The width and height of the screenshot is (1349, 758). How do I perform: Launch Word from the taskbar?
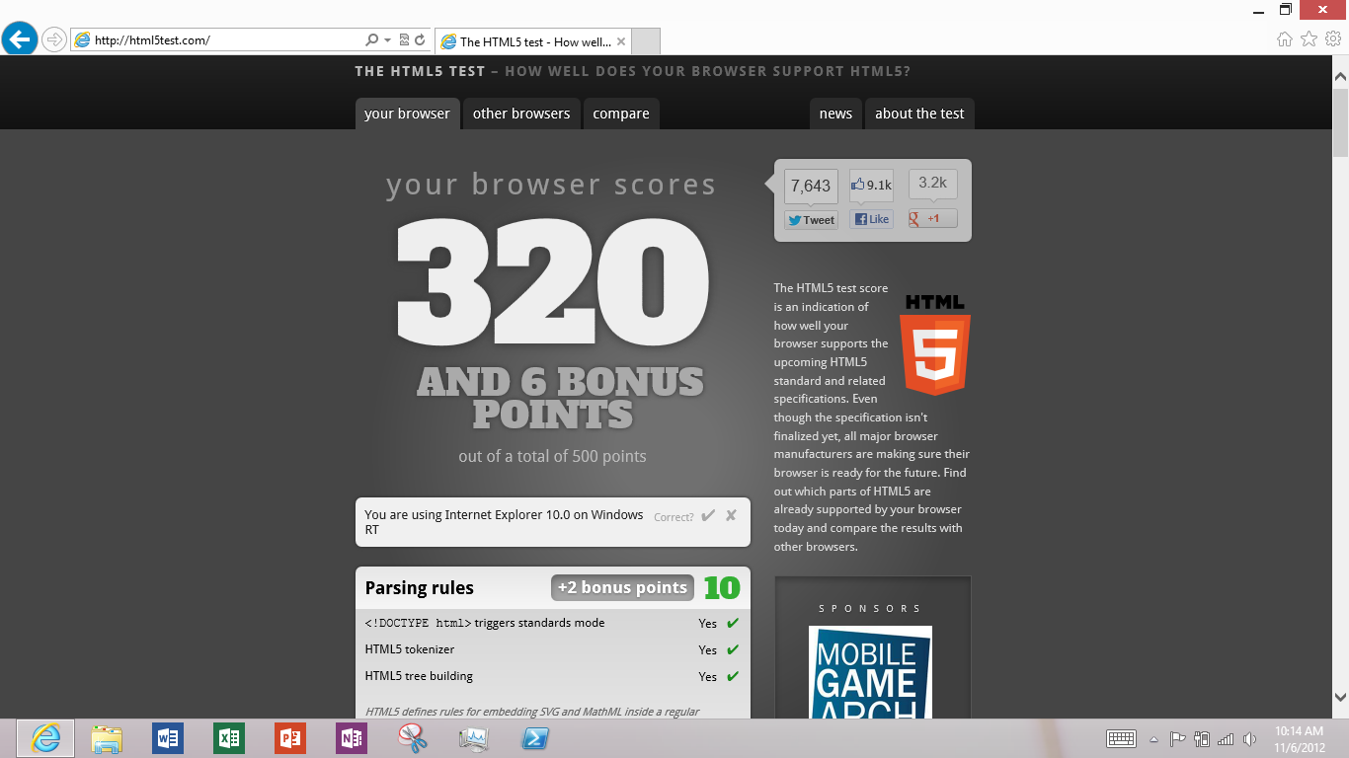tap(168, 738)
